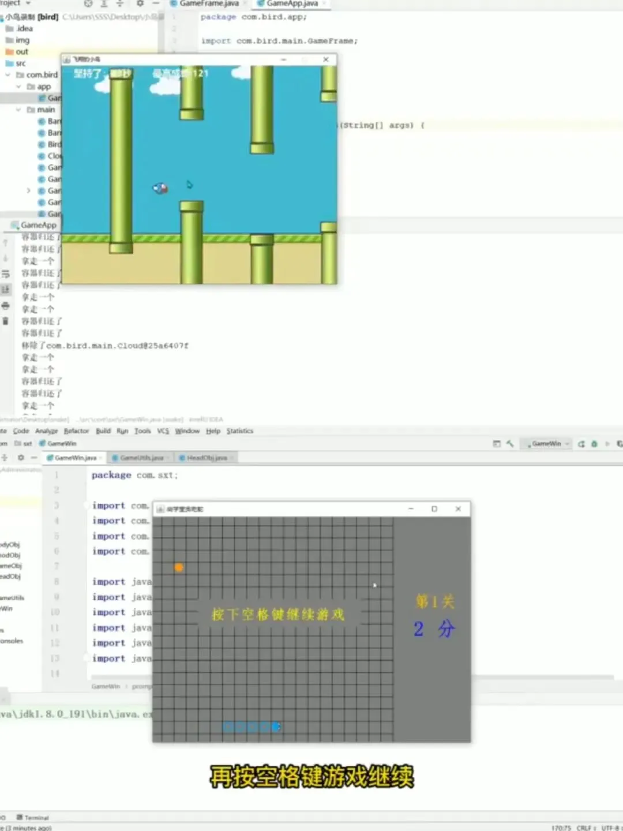This screenshot has height=831, width=623.
Task: Click the 按下空格键继续游戏 message in snake game
Action: click(278, 614)
